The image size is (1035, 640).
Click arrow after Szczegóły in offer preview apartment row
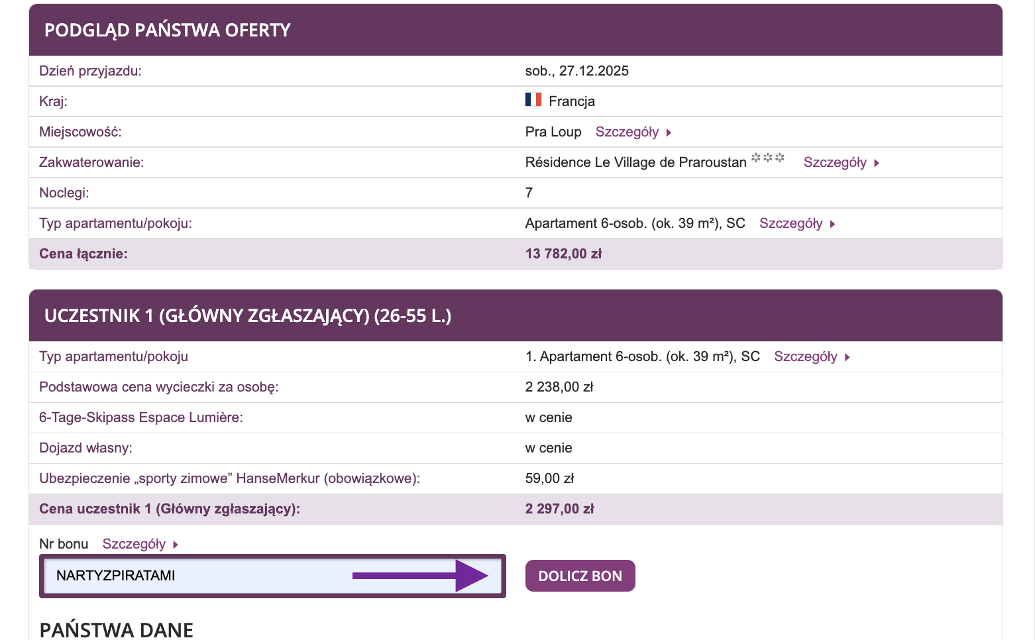pyautogui.click(x=833, y=224)
